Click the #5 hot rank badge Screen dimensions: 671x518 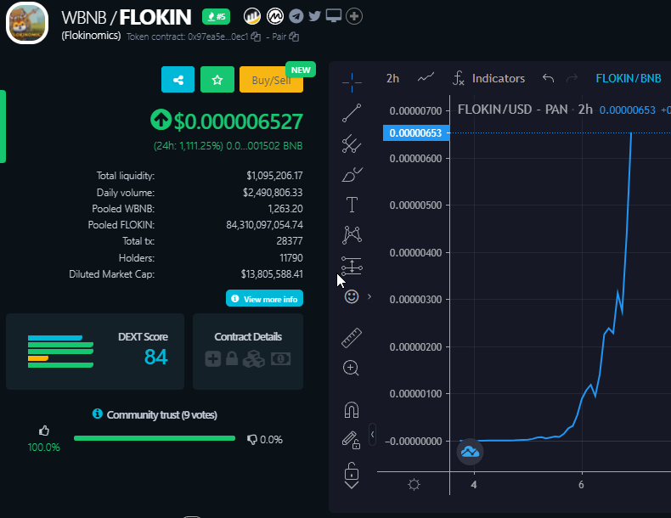pos(216,17)
